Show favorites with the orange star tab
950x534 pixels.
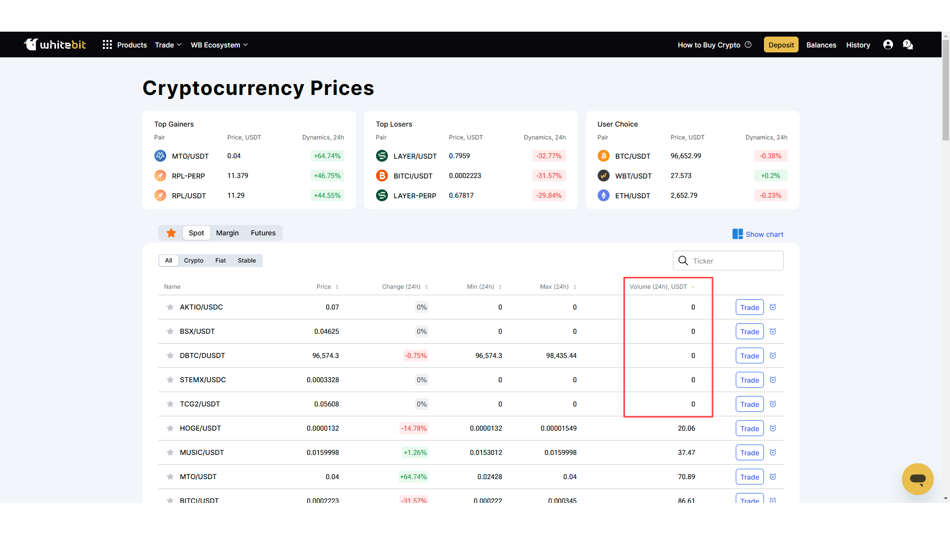tap(171, 233)
